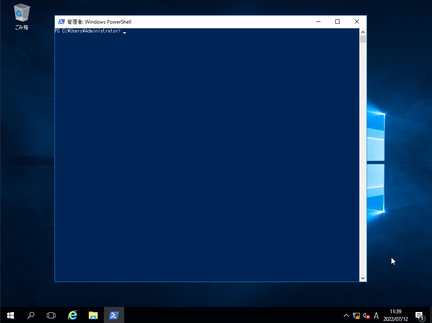432x323 pixels.
Task: Minimize the PowerShell window
Action: click(x=318, y=22)
